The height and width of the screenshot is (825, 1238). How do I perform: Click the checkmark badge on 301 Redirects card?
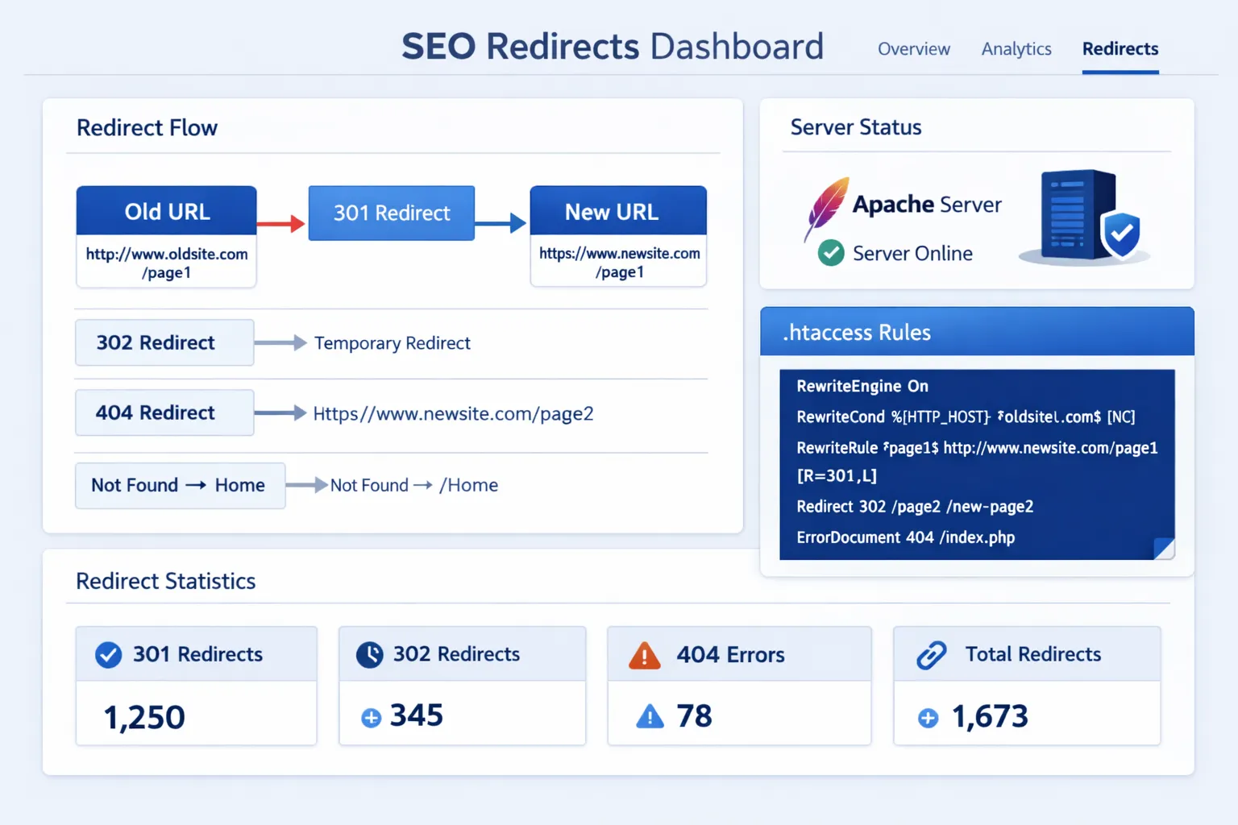tap(107, 654)
